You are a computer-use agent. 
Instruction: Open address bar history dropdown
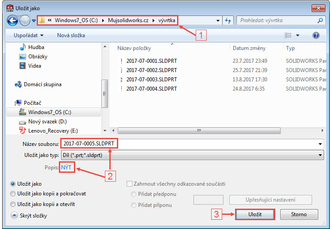click(218, 20)
